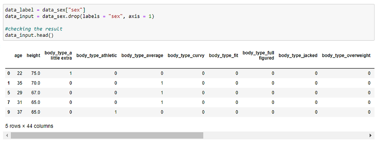Click the 0 under body_type_full figured in row 0
This screenshot has width=376, height=143.
pyautogui.click(x=273, y=73)
